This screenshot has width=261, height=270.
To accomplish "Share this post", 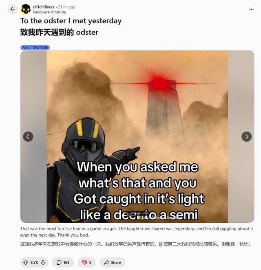I will click(x=113, y=262).
